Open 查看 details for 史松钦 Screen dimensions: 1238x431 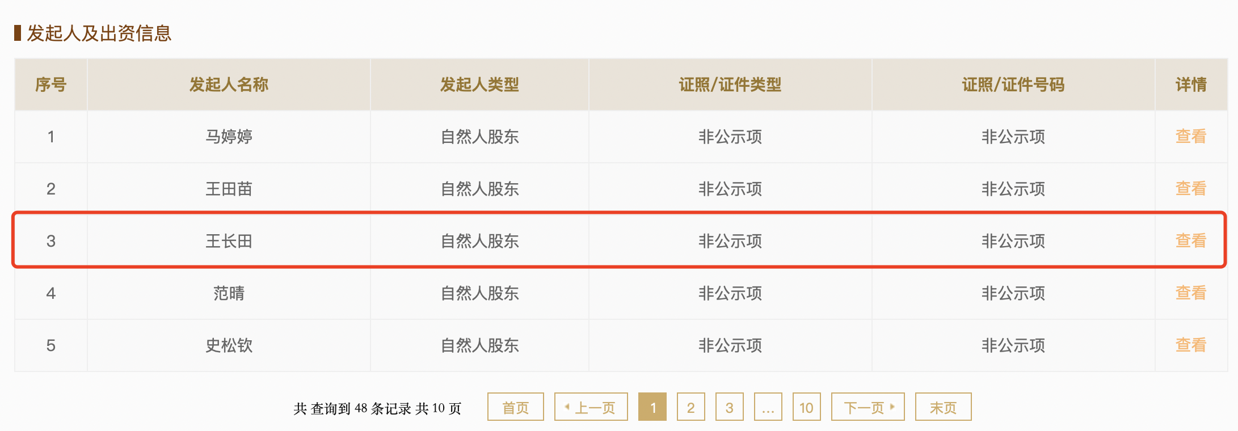1190,345
